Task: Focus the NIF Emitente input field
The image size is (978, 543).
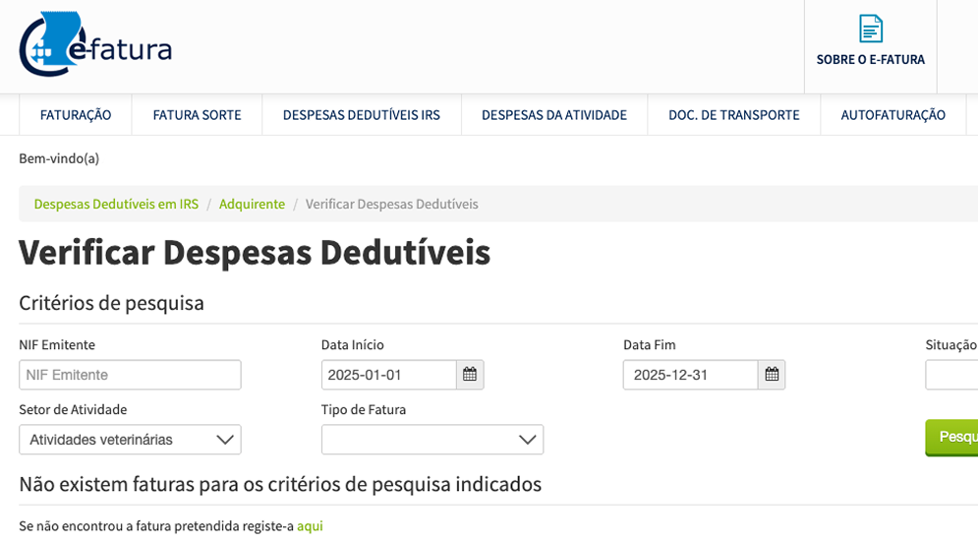Action: pyautogui.click(x=130, y=375)
